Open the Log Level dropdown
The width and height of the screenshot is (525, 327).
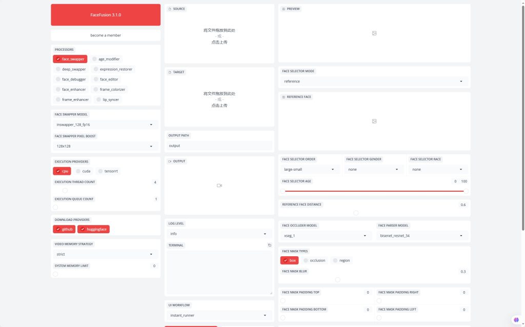[x=219, y=234]
